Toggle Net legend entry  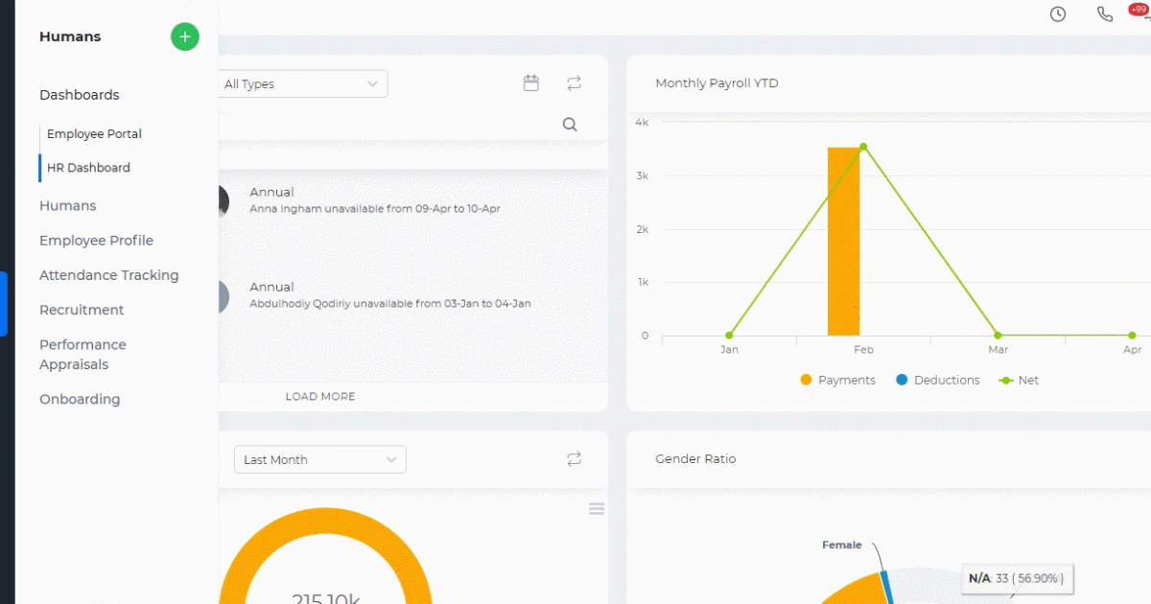[1019, 381]
